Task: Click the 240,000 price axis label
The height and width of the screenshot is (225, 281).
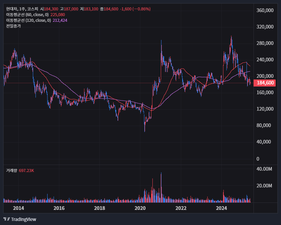Action: click(265, 60)
